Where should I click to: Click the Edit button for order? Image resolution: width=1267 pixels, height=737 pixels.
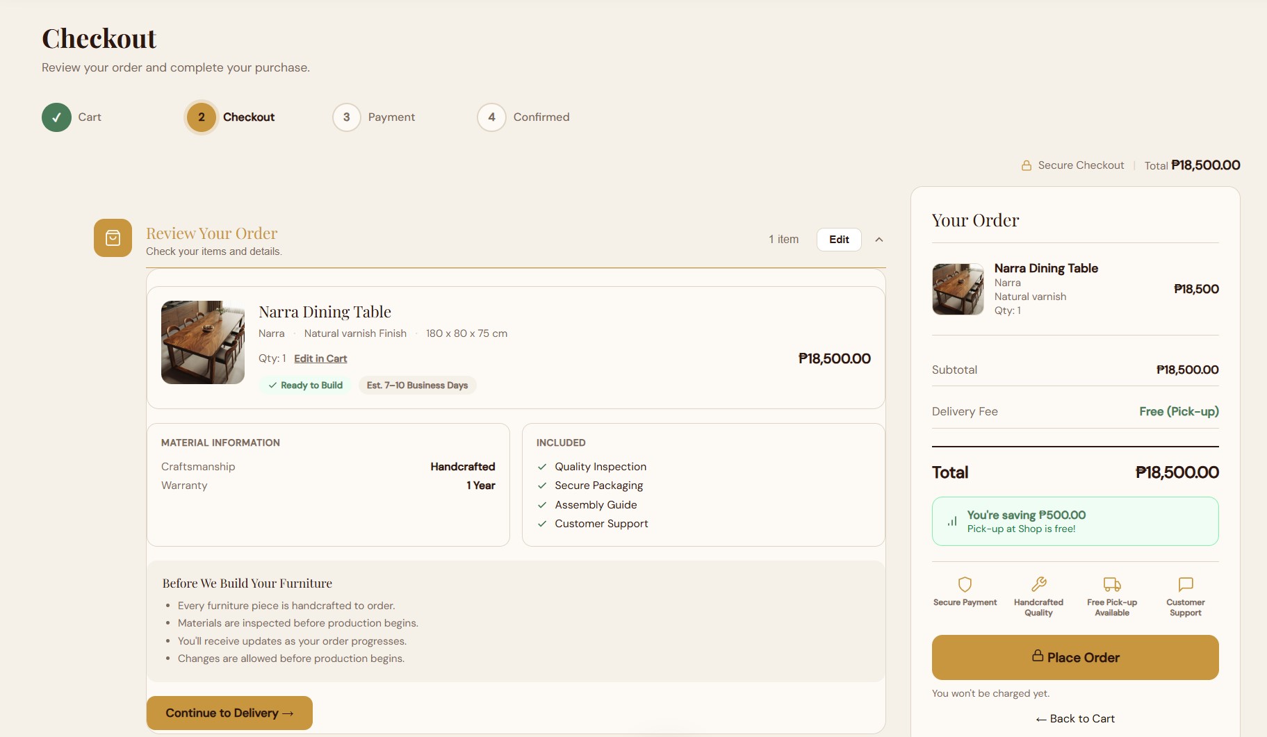[x=839, y=240]
